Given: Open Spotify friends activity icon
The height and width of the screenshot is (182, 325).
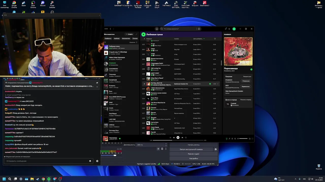Looking at the screenshot, I should click(229, 29).
